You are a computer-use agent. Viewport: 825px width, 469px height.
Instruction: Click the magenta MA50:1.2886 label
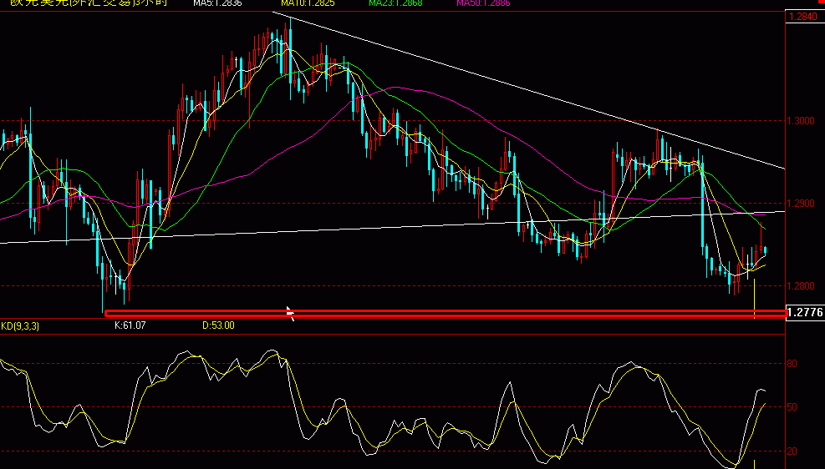481,3
